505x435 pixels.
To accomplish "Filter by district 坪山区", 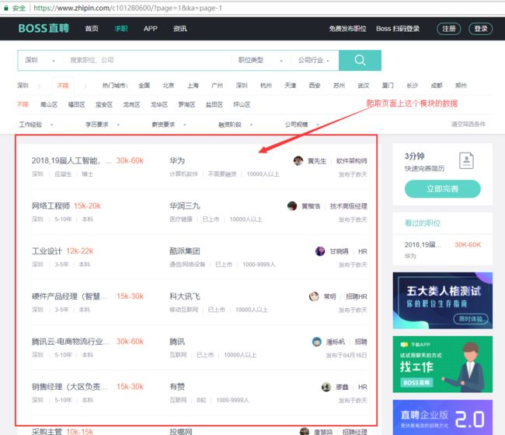I will click(242, 104).
